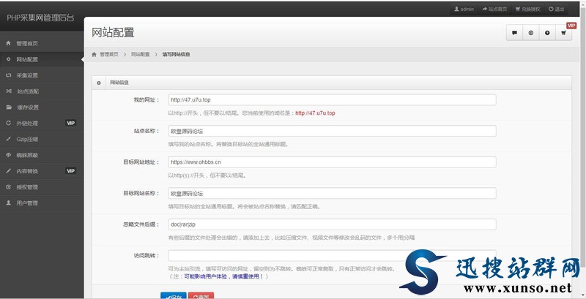Click the gear icon beside 网站信息
The height and width of the screenshot is (299, 586).
pyautogui.click(x=99, y=83)
